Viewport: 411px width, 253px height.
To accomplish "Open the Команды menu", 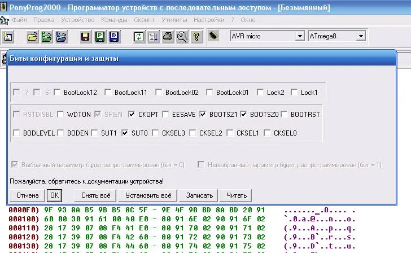I will point(114,20).
